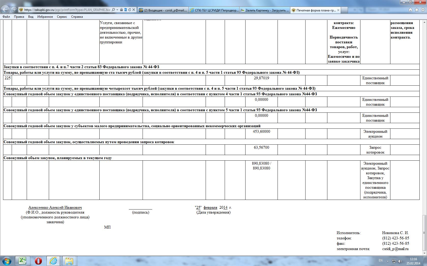
Task: Show hidden tray icons arrow
Action: pyautogui.click(x=388, y=261)
